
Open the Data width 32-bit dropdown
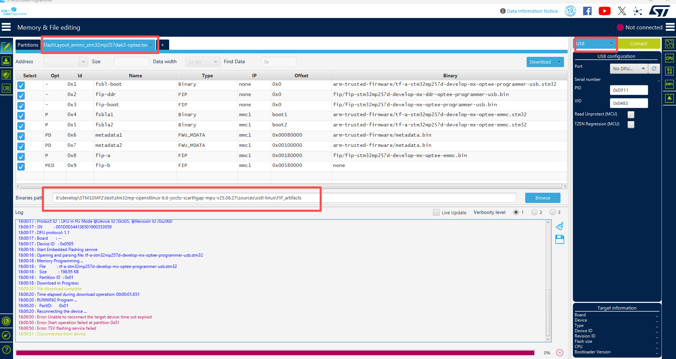point(203,62)
